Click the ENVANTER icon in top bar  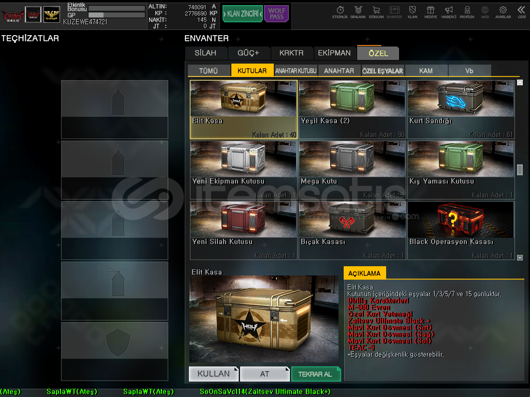394,12
